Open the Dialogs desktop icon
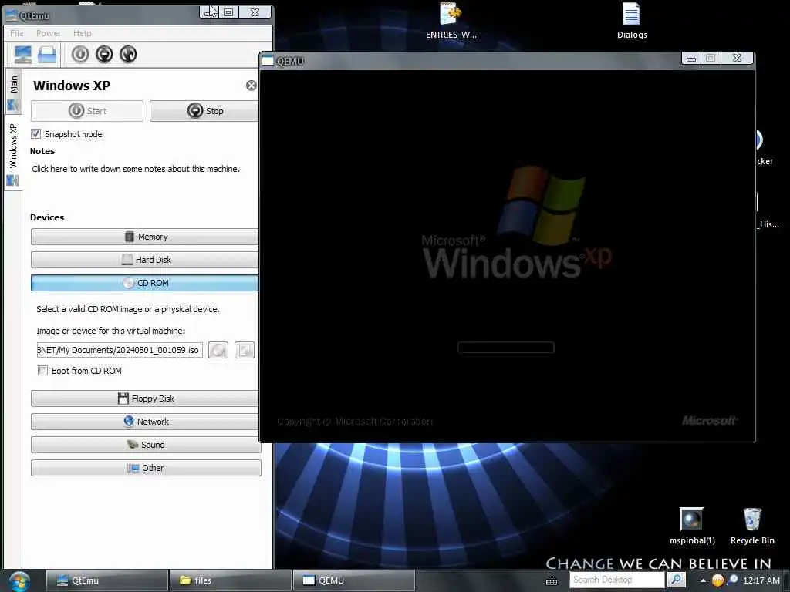The width and height of the screenshot is (790, 592). point(632,21)
